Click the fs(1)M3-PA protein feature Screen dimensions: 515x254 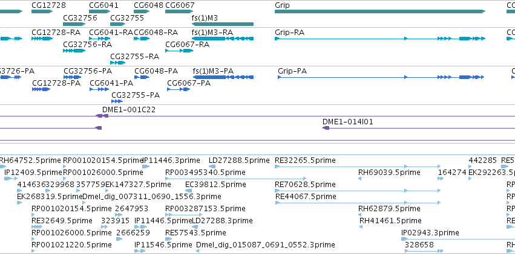(223, 77)
